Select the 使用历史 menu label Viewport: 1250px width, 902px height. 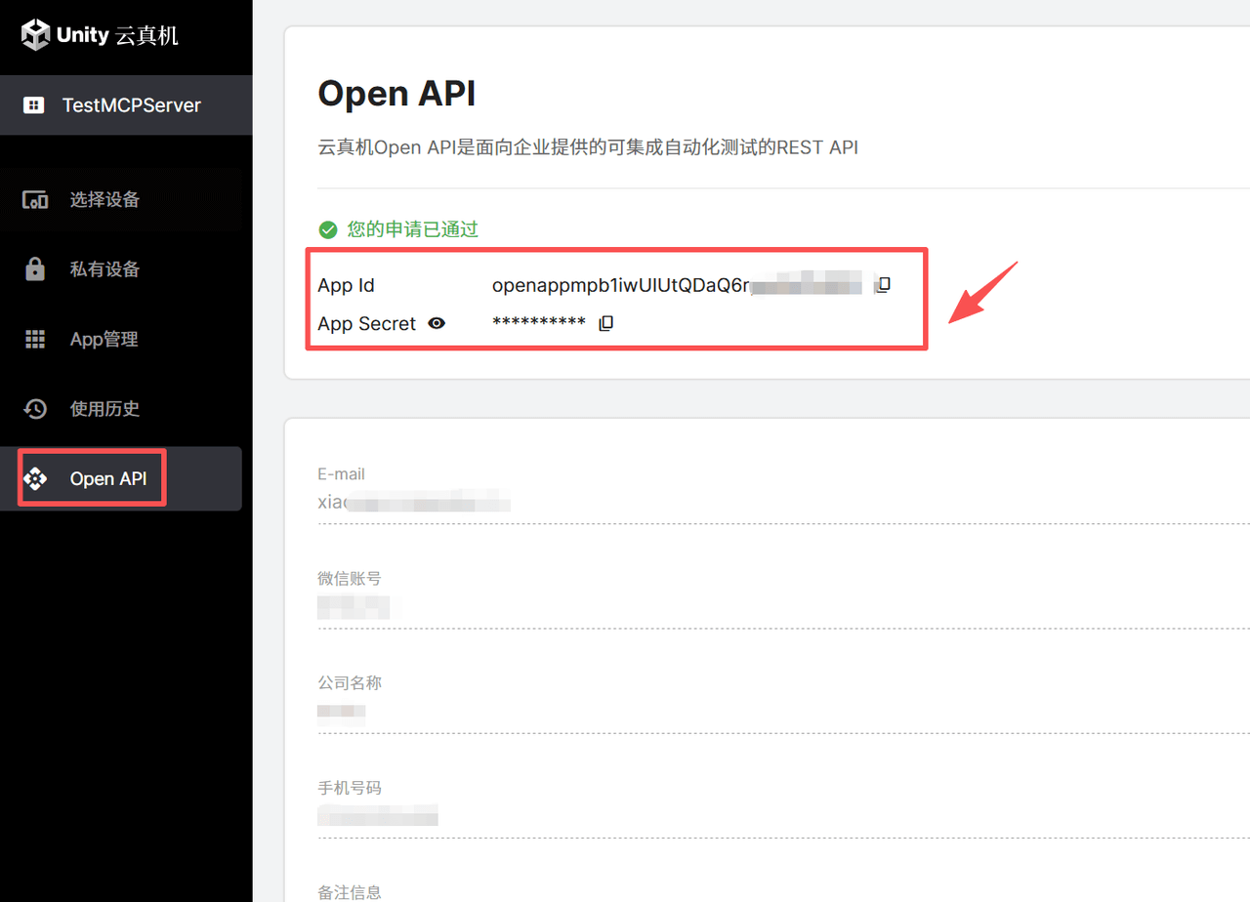coord(104,409)
